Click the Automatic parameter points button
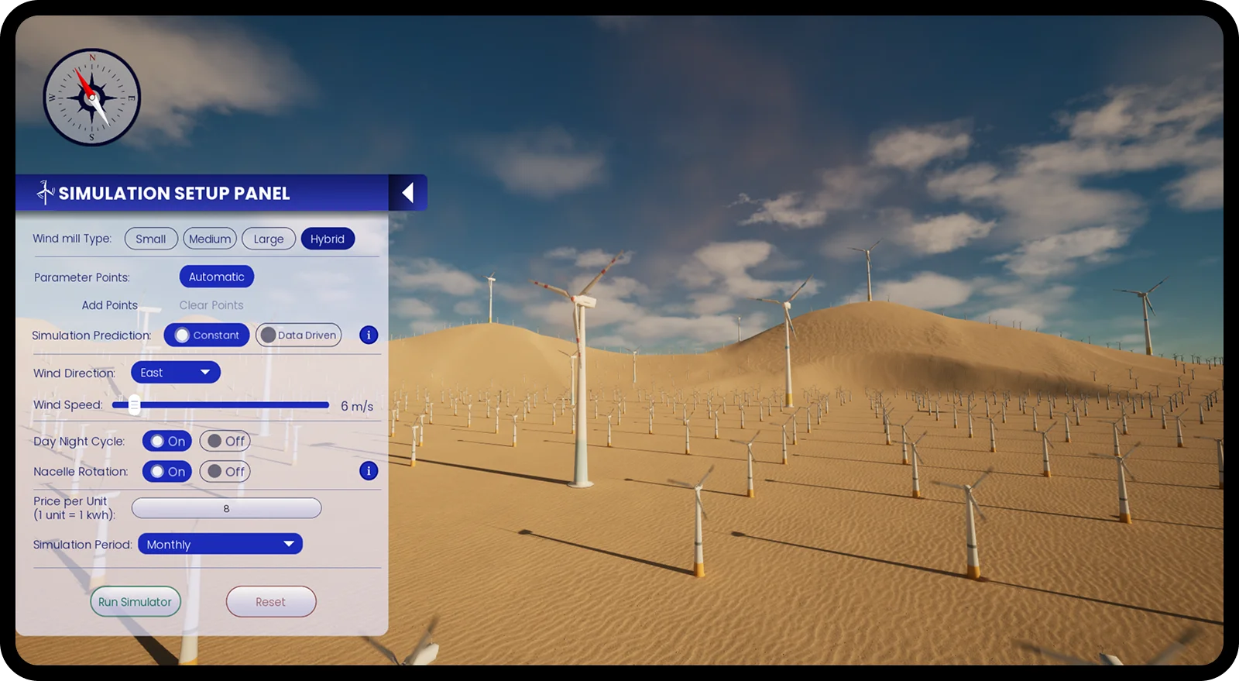This screenshot has height=681, width=1239. [217, 277]
